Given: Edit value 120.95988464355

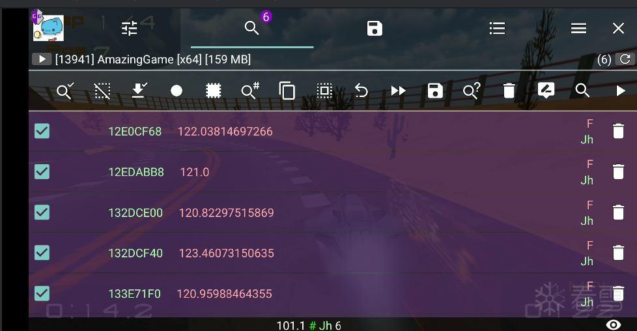Looking at the screenshot, I should 224,294.
